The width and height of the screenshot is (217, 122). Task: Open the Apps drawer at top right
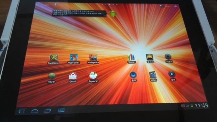[165, 6]
